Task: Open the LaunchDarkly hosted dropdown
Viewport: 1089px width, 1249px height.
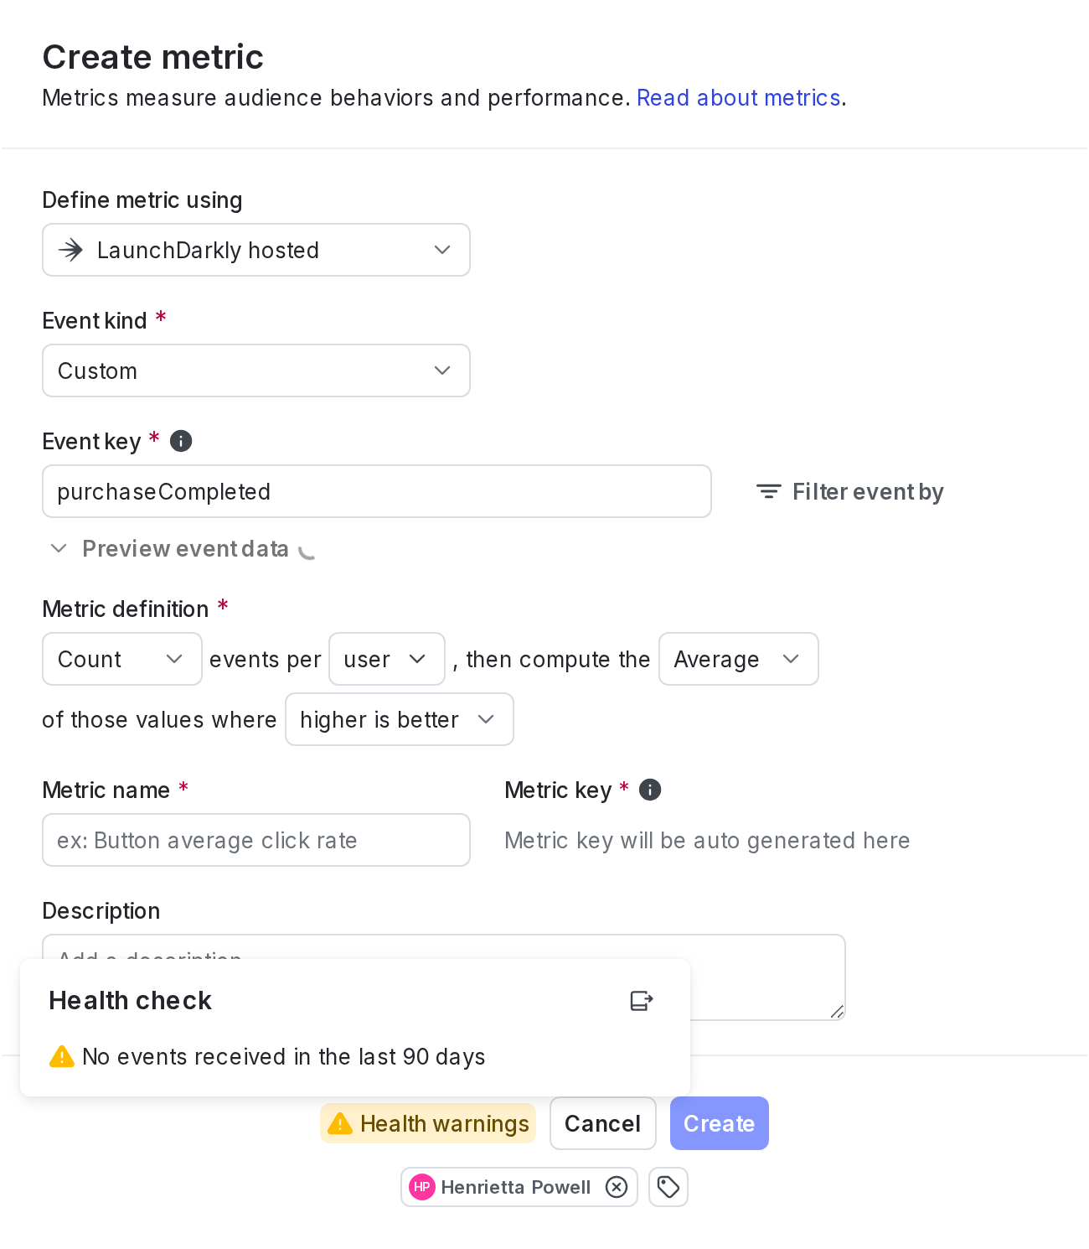Action: click(x=256, y=250)
